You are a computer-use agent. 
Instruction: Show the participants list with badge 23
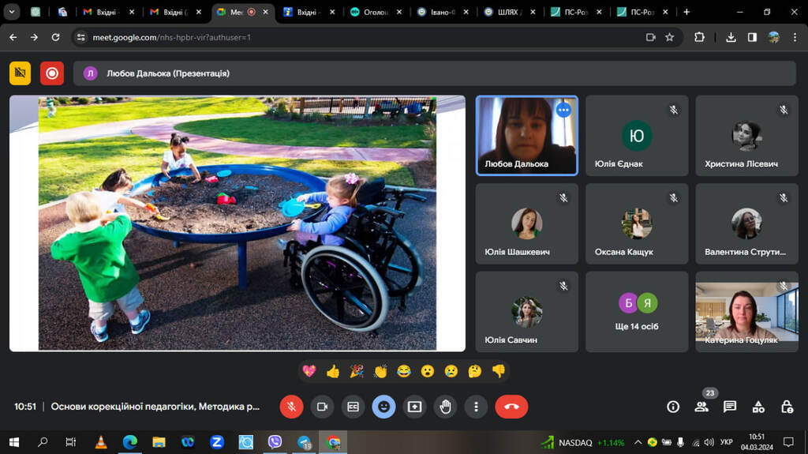pyautogui.click(x=701, y=407)
